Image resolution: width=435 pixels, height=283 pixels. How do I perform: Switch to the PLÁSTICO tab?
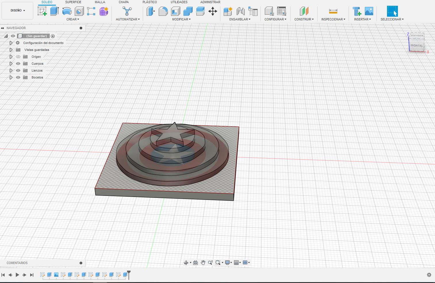(150, 2)
